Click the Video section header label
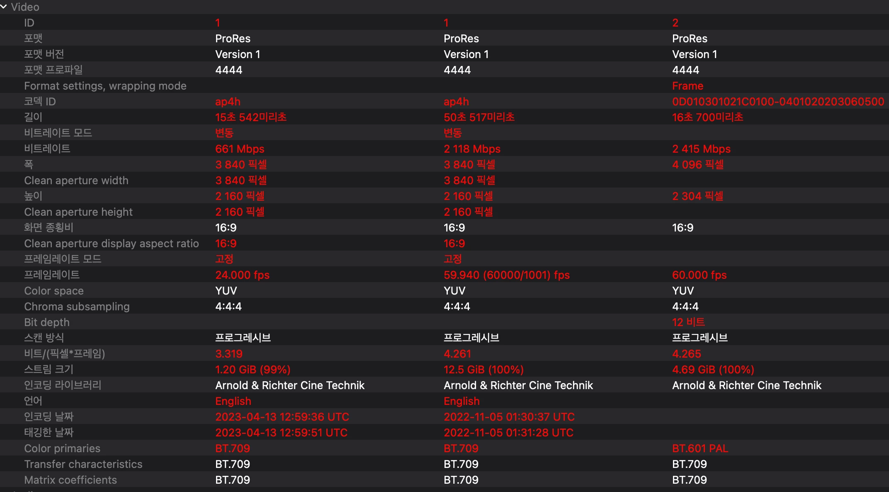889x492 pixels. (25, 7)
